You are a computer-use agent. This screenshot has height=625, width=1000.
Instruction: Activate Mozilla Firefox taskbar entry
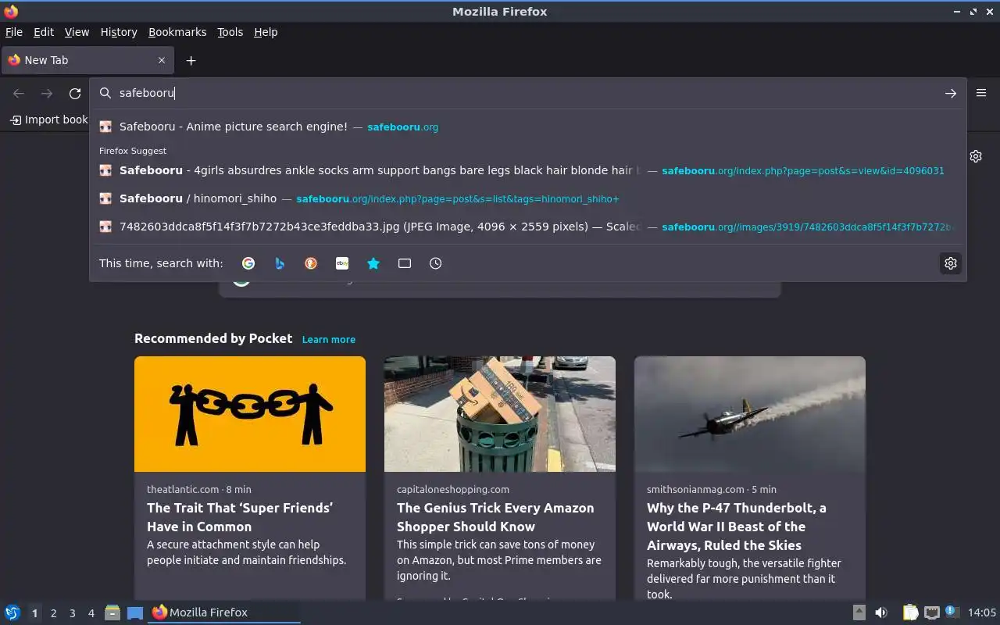tap(225, 612)
